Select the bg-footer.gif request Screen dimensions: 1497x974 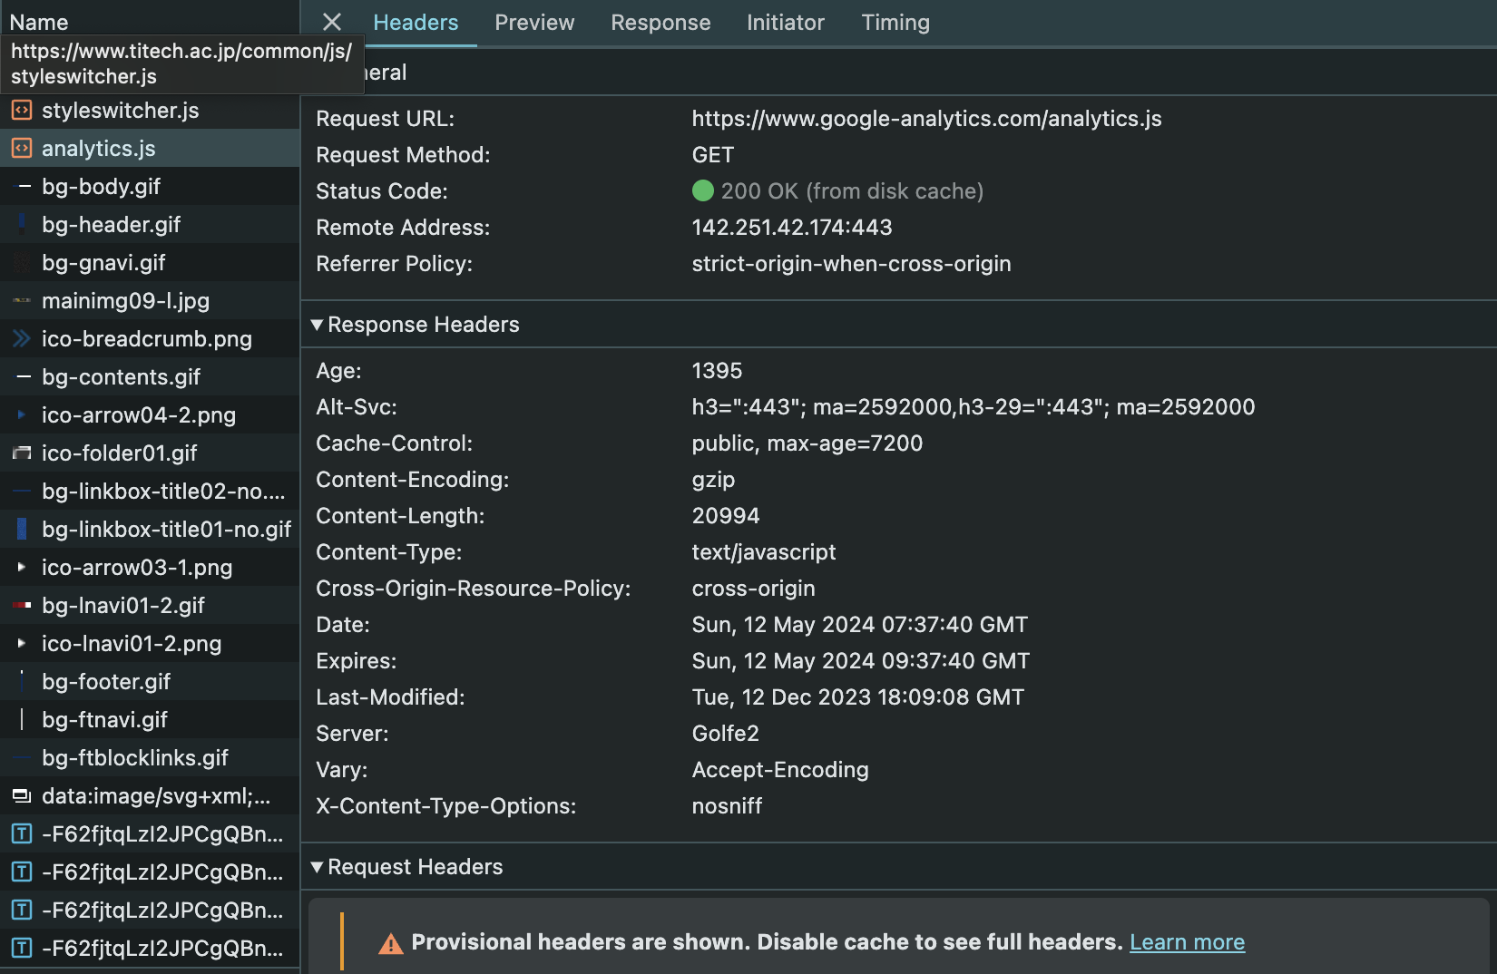150,682
